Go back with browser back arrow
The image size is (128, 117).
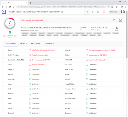[3, 7]
